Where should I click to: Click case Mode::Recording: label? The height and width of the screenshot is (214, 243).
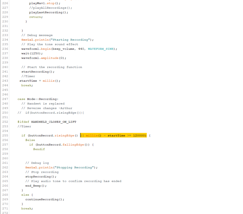[x=38, y=99]
